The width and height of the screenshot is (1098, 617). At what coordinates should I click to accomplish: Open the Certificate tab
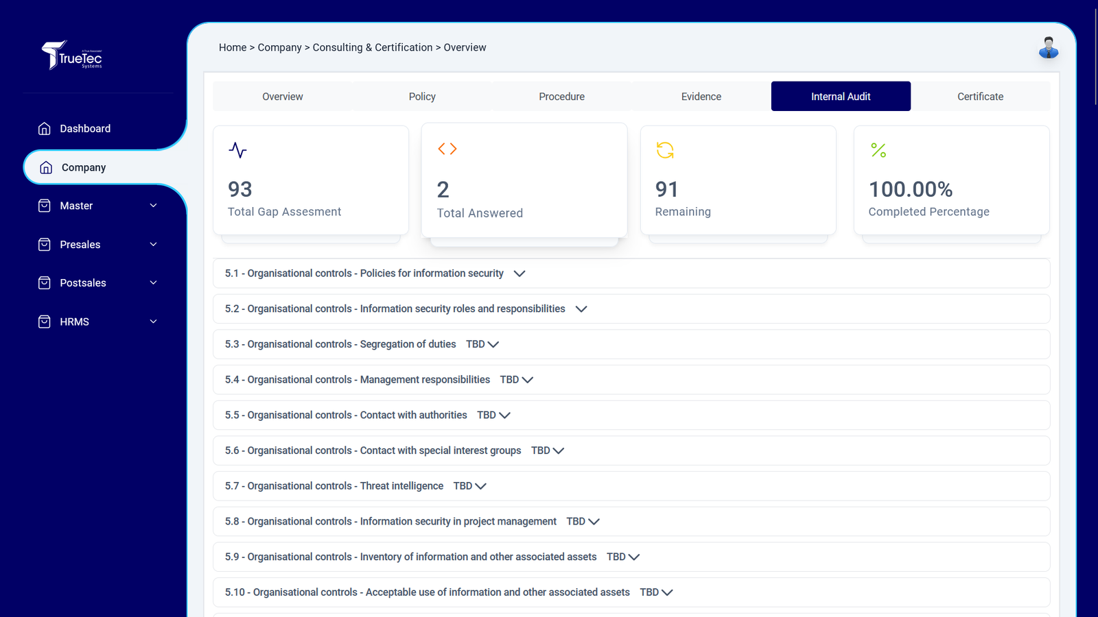tap(981, 97)
